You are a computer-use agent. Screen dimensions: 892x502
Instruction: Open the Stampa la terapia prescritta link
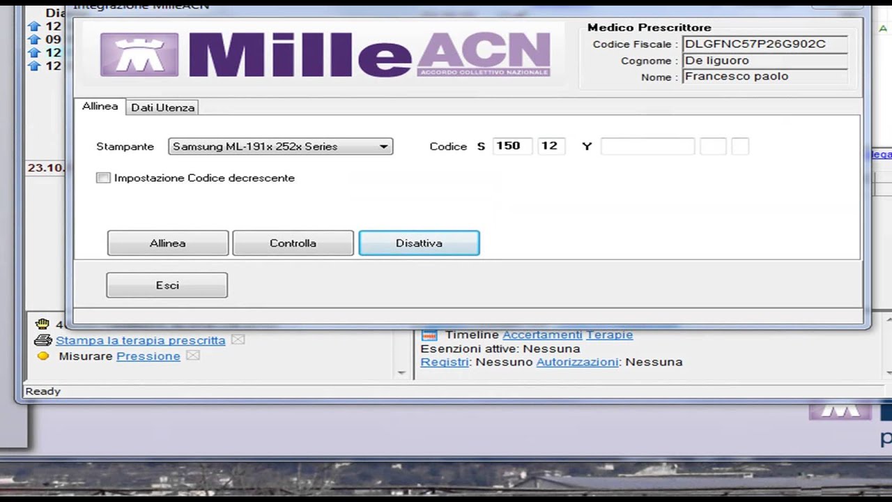pos(140,340)
